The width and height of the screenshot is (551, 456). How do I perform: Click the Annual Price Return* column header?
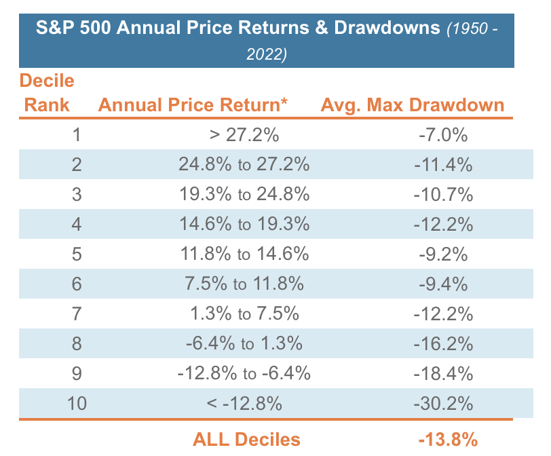193,105
